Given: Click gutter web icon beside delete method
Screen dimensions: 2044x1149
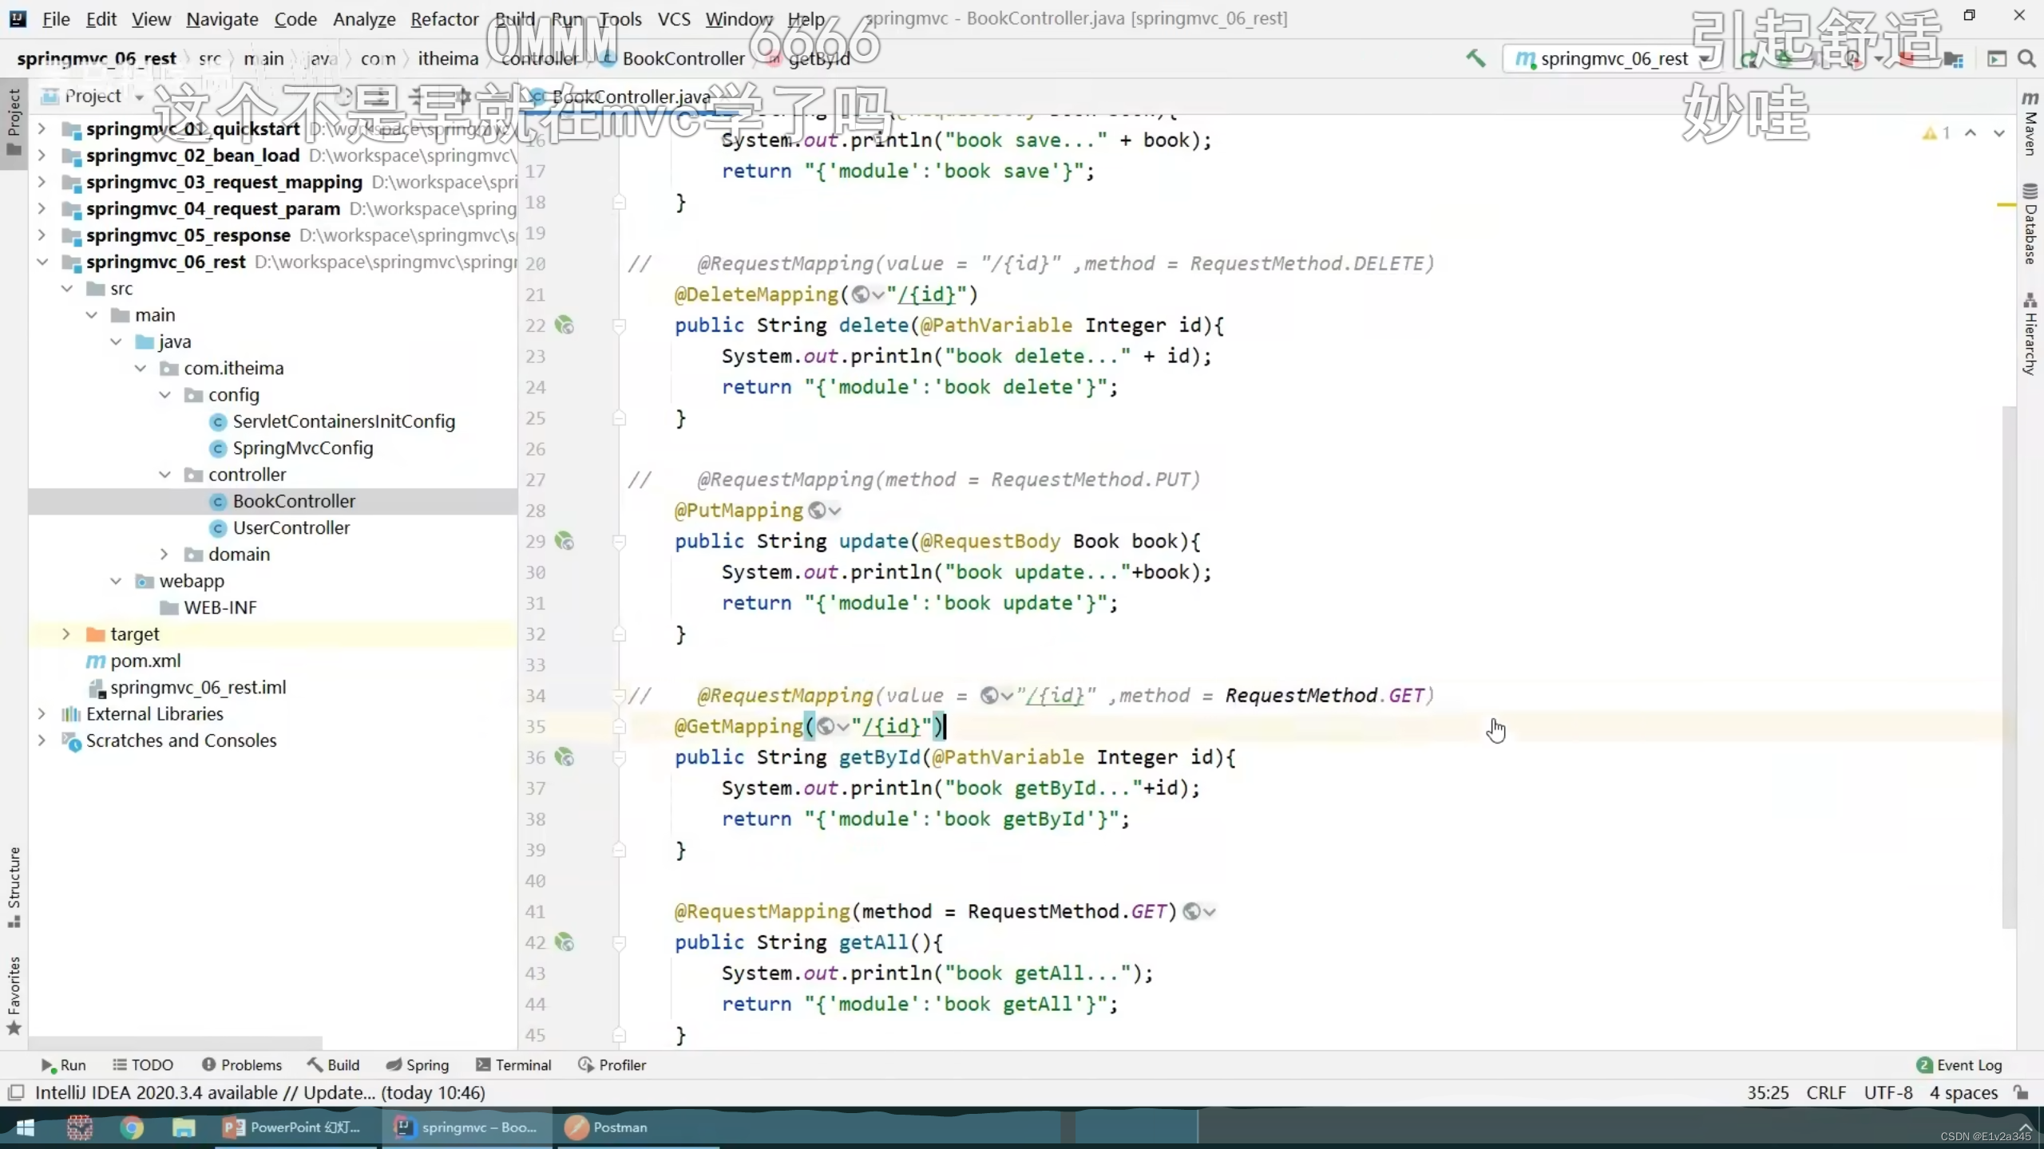Looking at the screenshot, I should [x=564, y=326].
